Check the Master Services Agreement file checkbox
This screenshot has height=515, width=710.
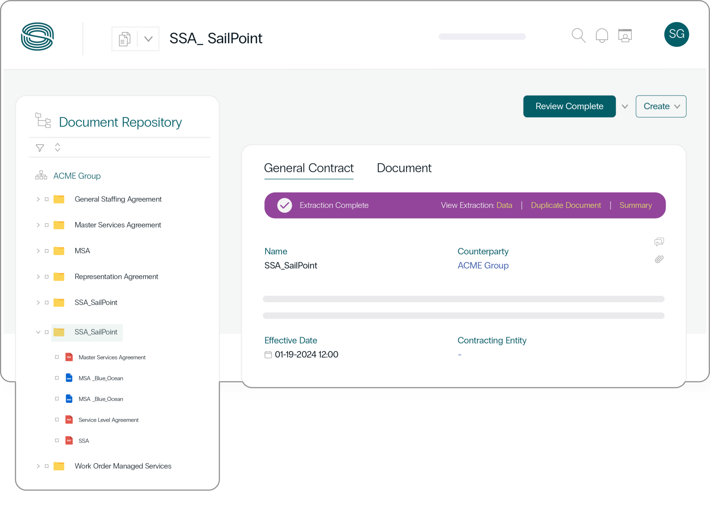click(57, 357)
